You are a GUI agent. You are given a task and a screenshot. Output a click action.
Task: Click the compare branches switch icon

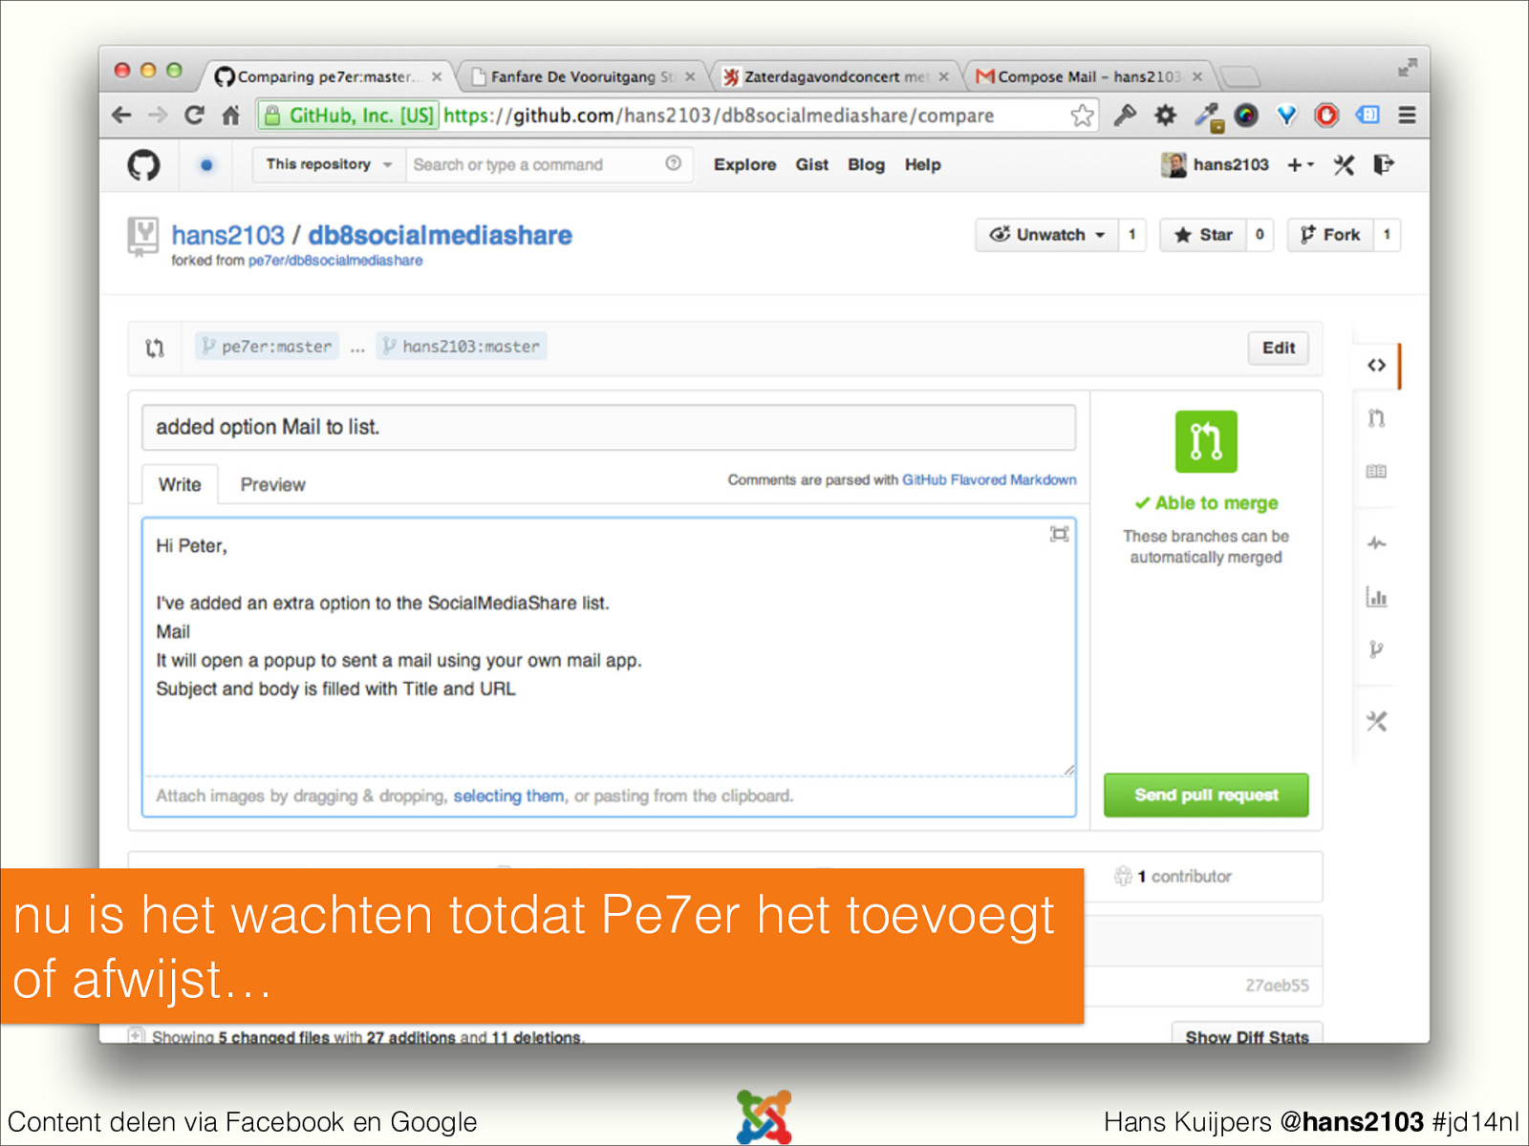(155, 348)
